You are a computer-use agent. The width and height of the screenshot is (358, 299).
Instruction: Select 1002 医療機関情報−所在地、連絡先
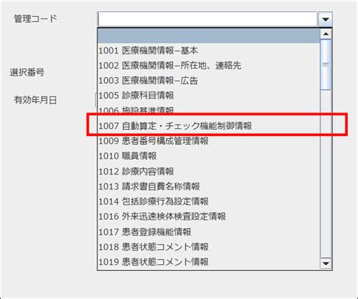pyautogui.click(x=208, y=66)
